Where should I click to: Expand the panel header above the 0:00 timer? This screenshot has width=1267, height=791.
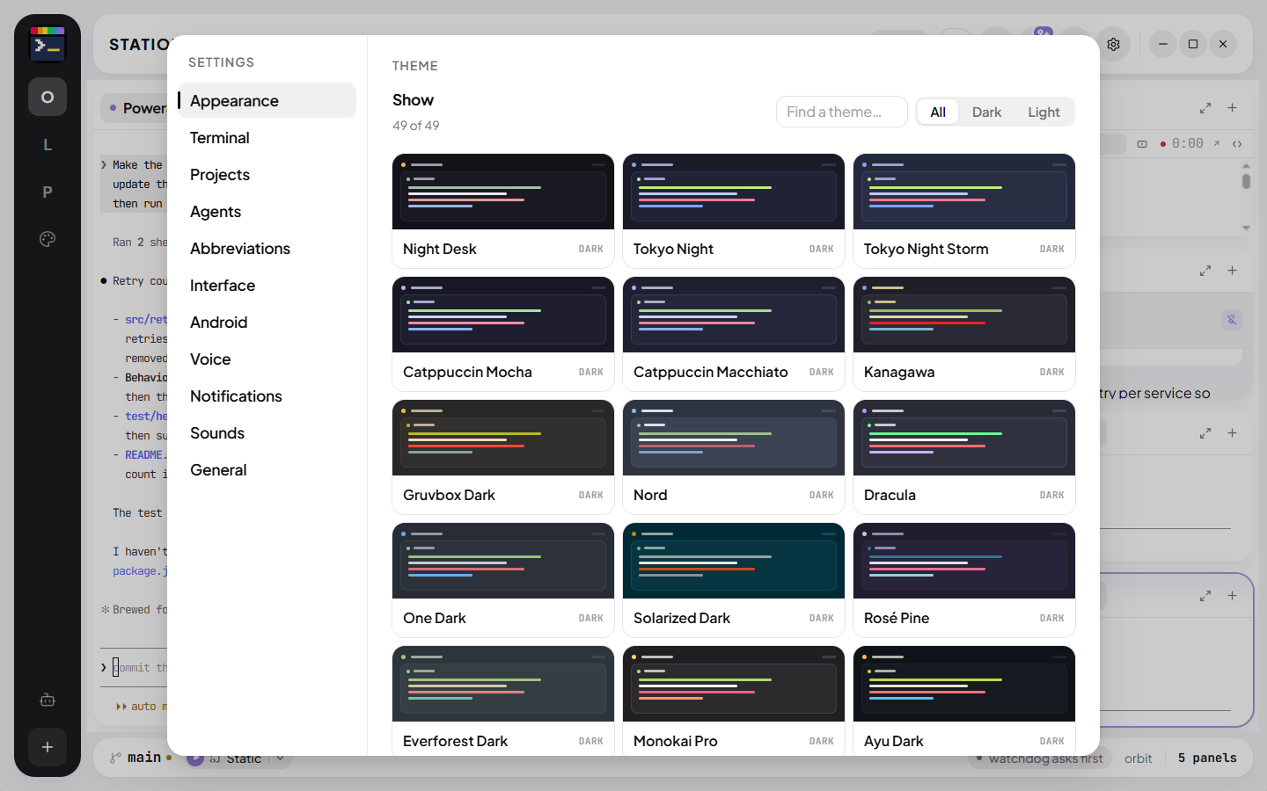pos(1205,108)
